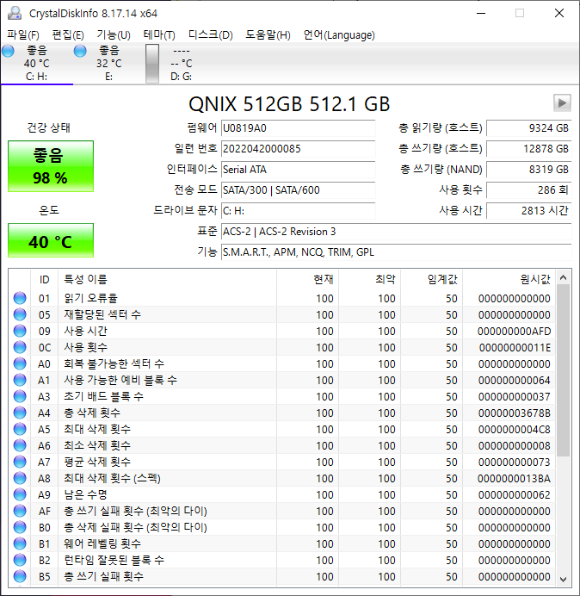This screenshot has width=580, height=596.
Task: Click the SMART list vertical scrollbar thumb
Action: [564, 370]
